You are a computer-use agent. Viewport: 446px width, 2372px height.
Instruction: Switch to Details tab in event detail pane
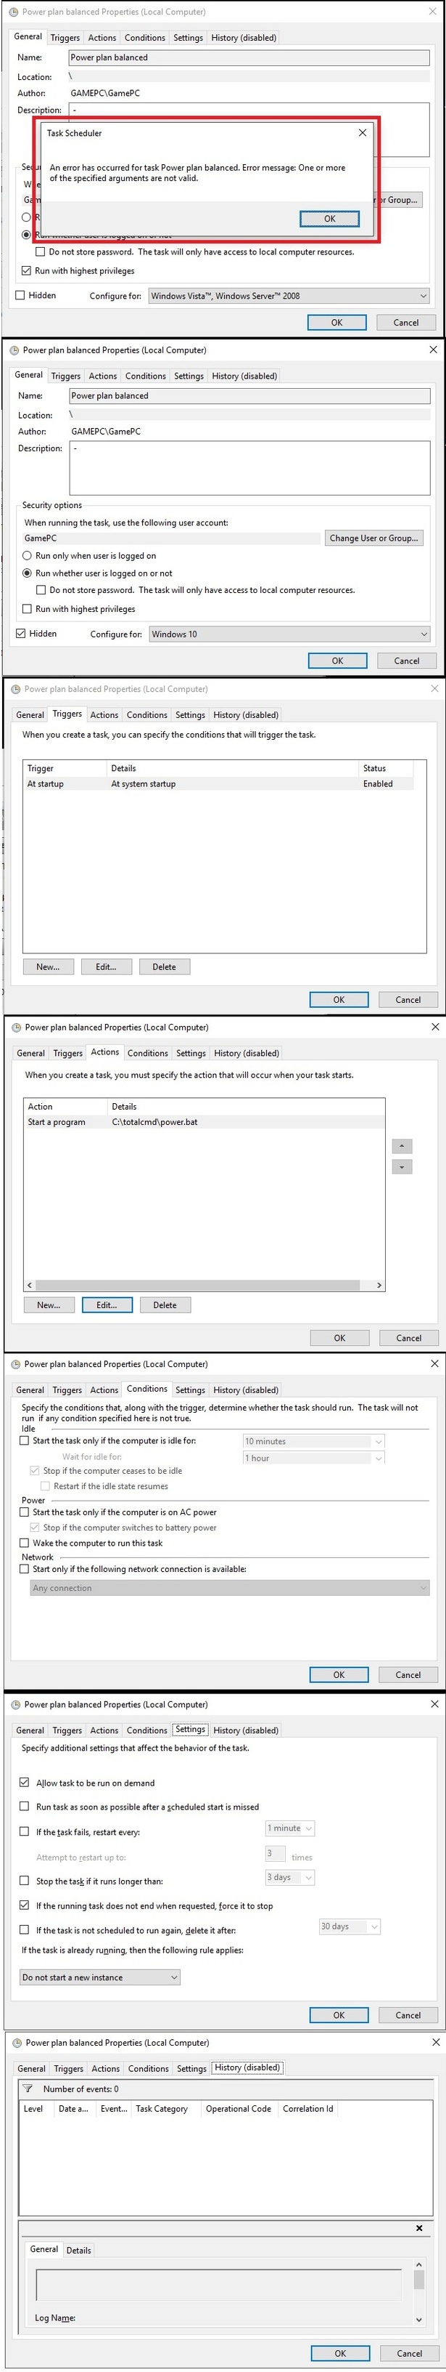coord(79,2251)
